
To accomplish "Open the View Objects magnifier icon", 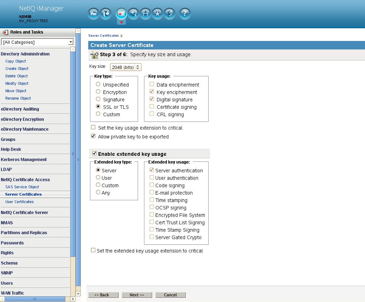I will point(133,14).
